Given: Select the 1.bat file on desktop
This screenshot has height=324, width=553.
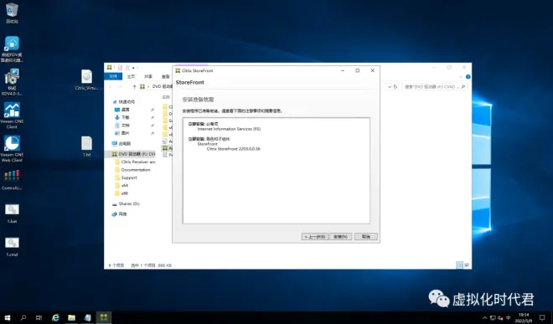Looking at the screenshot, I should [x=12, y=213].
